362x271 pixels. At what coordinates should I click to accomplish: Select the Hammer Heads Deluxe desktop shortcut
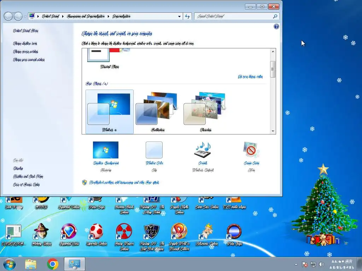[124, 206]
